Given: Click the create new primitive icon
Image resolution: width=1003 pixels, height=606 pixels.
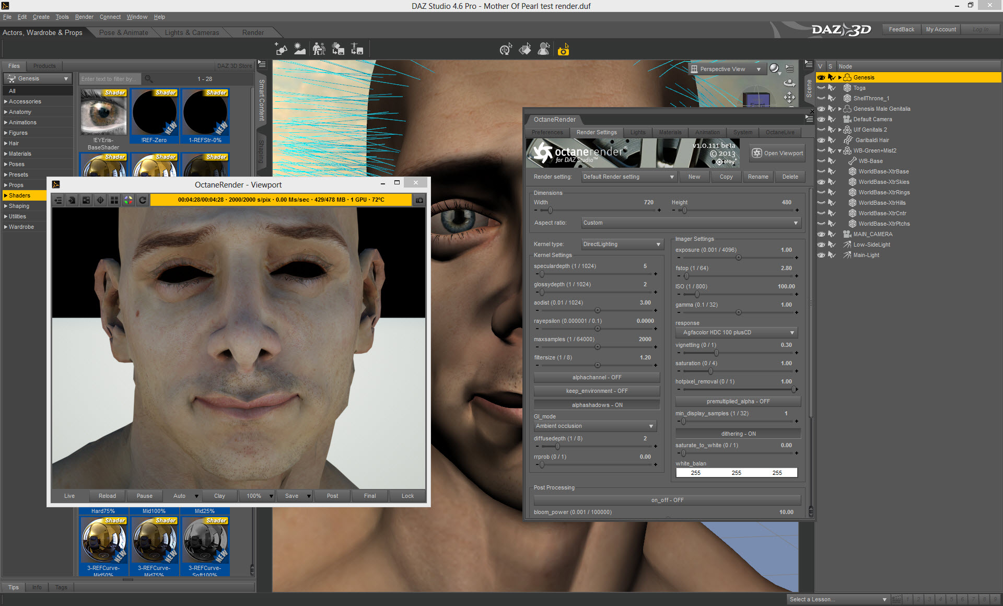Looking at the screenshot, I should 281,50.
